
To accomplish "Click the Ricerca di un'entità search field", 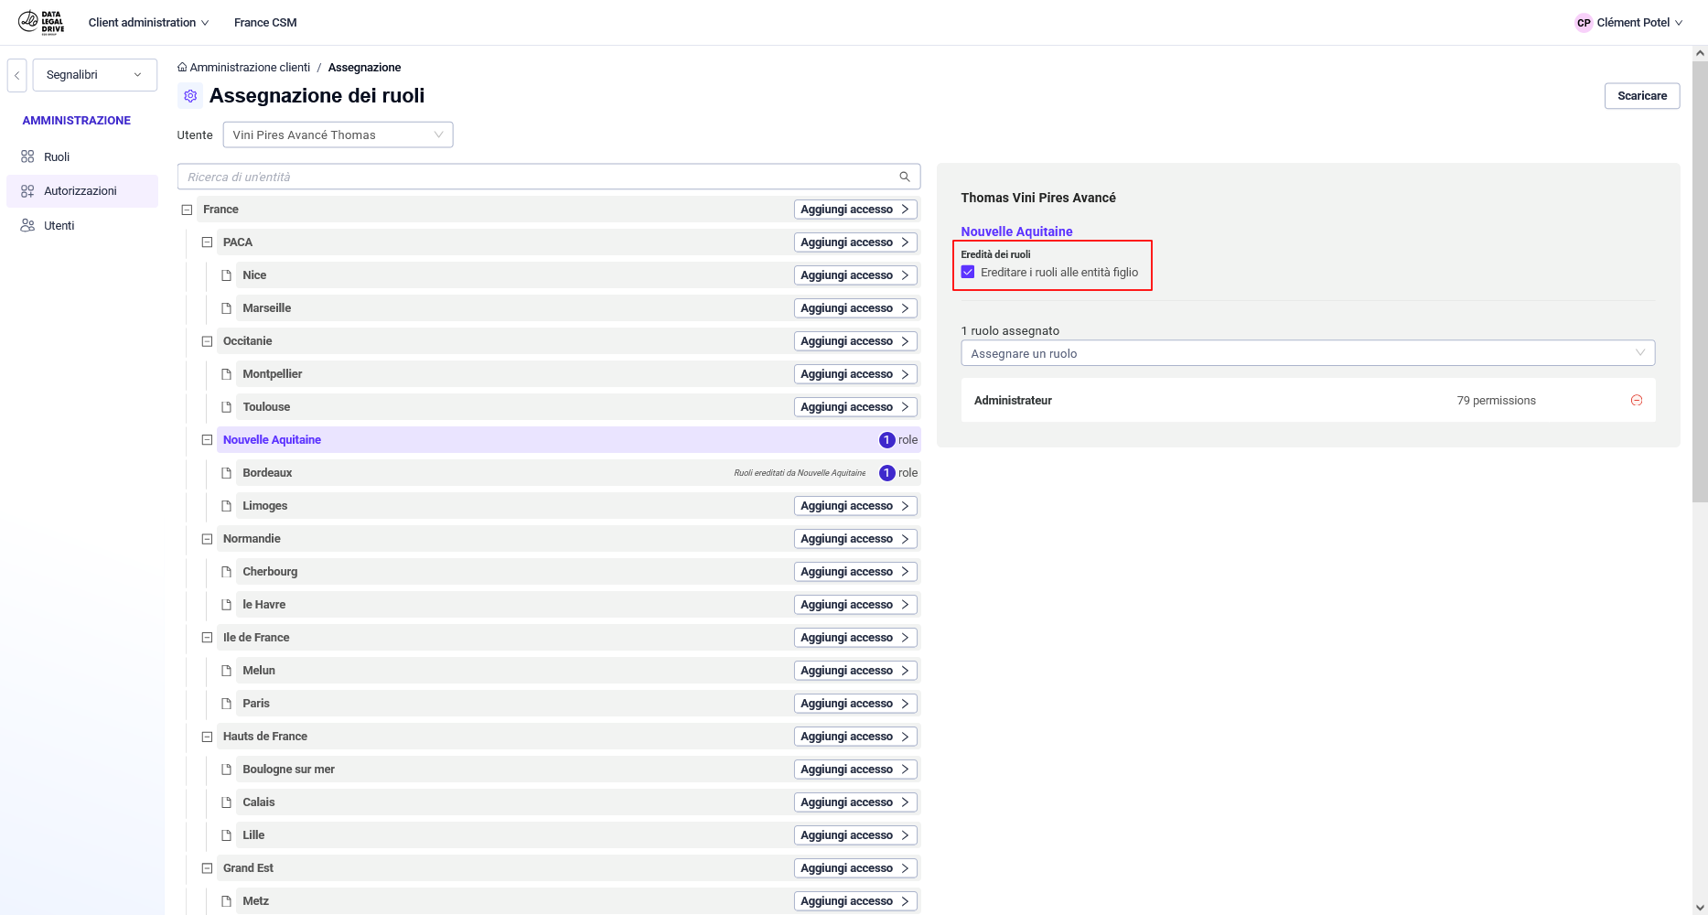I will 549,177.
